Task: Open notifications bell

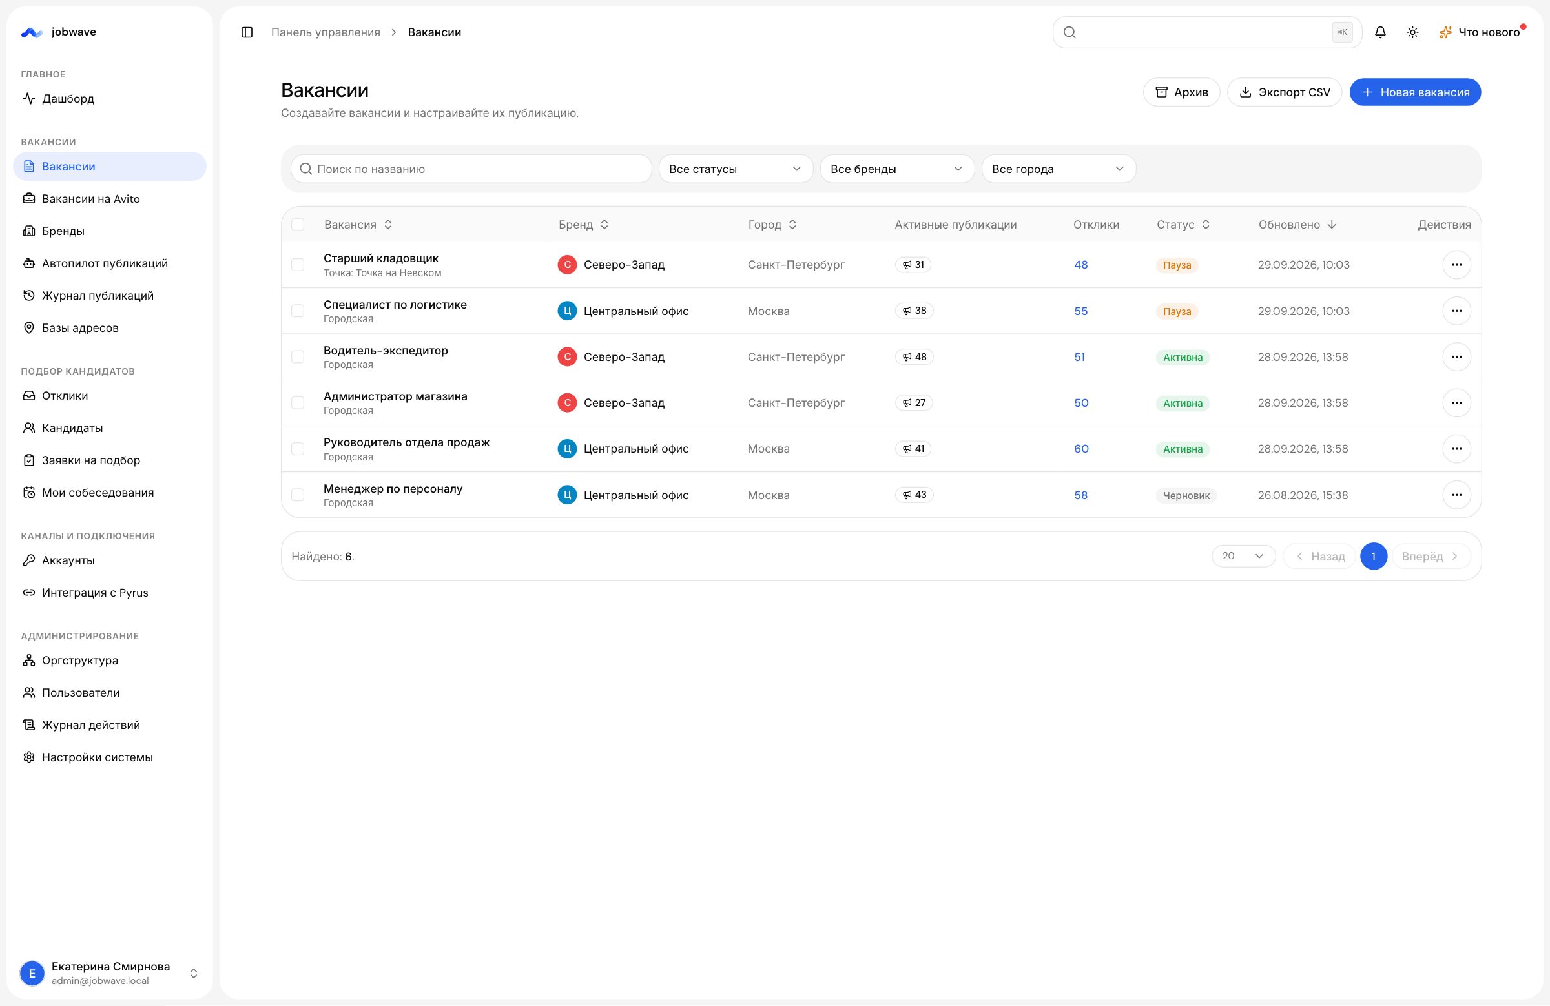Action: pos(1380,32)
